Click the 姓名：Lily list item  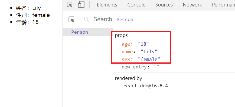[28, 8]
